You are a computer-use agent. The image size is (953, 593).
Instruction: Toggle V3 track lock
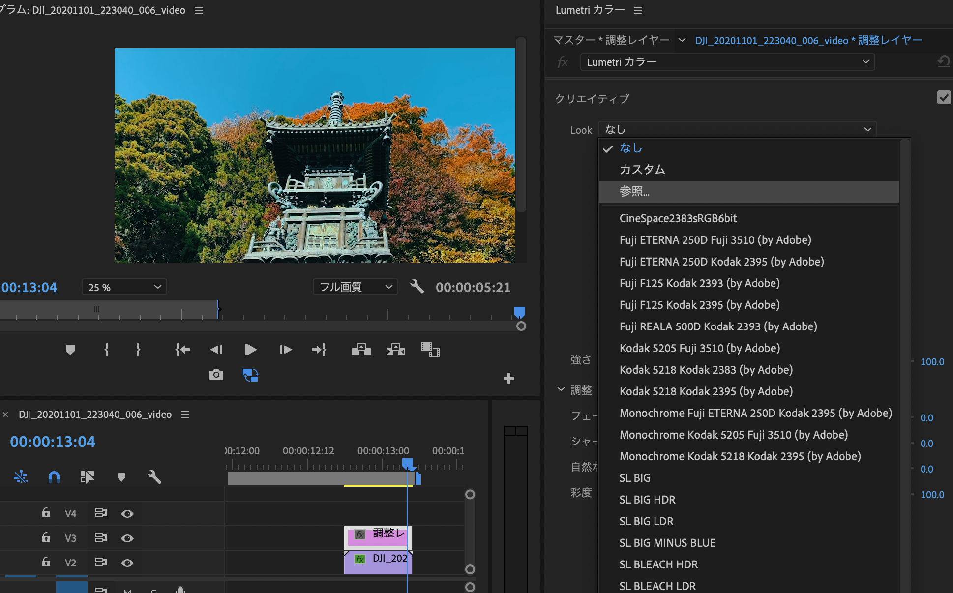(x=46, y=537)
